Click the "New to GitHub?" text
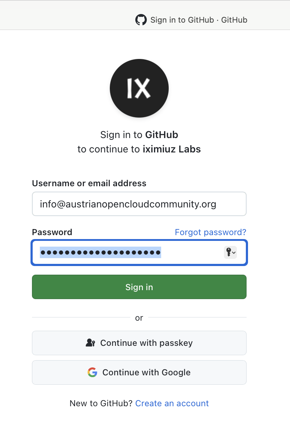This screenshot has width=290, height=435. coord(101,403)
